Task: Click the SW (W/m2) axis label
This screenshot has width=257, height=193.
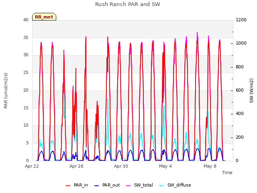Action: point(251,90)
